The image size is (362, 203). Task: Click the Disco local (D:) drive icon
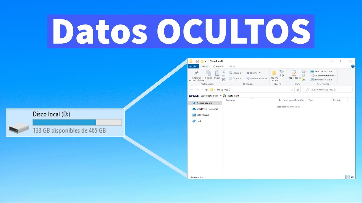tap(19, 128)
